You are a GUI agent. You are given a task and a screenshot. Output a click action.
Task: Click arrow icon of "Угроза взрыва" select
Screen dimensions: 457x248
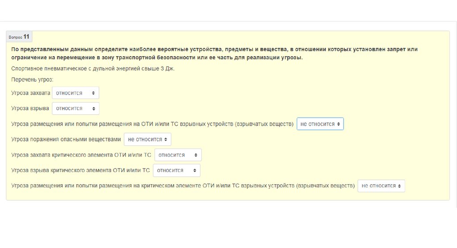click(93, 108)
